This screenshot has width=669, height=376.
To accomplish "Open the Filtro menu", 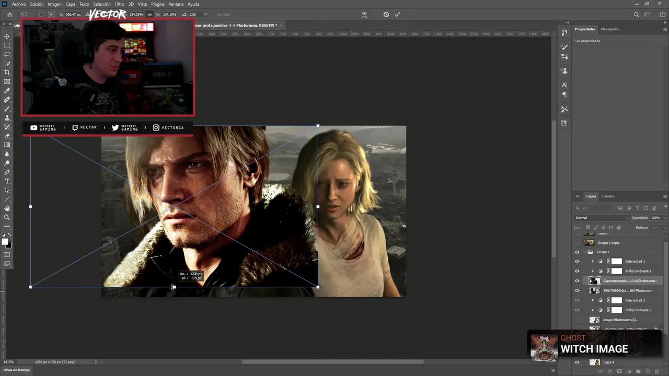I will click(120, 4).
